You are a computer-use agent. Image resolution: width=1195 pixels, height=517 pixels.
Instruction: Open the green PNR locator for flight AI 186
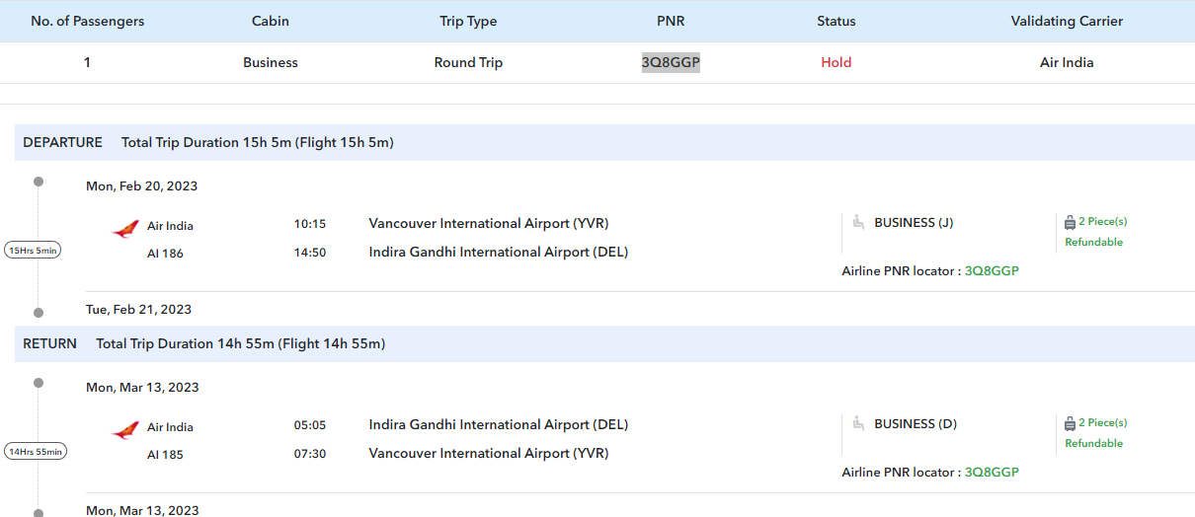(x=992, y=270)
